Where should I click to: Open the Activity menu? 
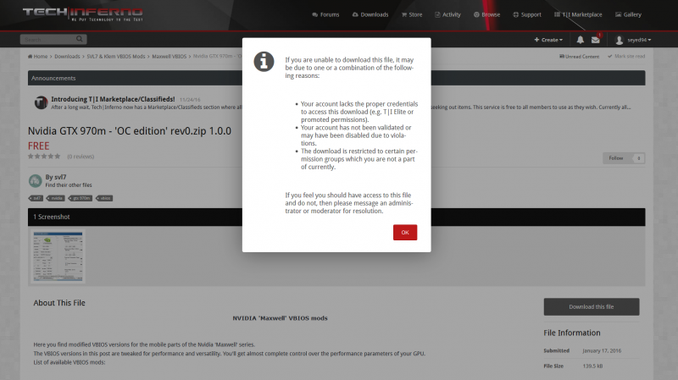pyautogui.click(x=447, y=14)
